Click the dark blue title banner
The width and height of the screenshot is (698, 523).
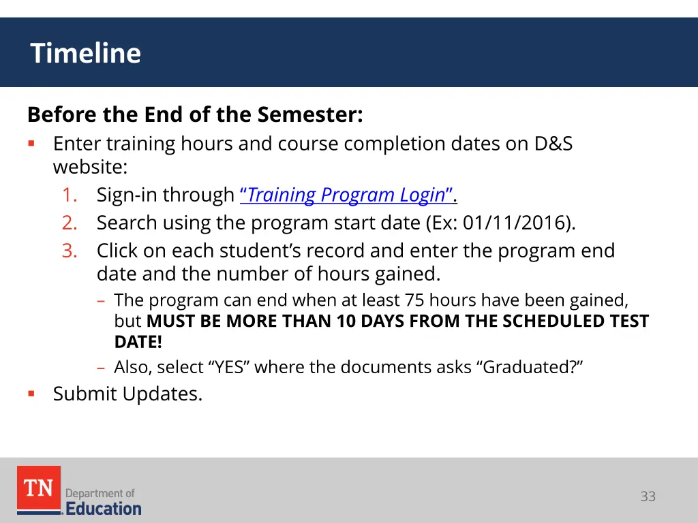[x=349, y=52]
